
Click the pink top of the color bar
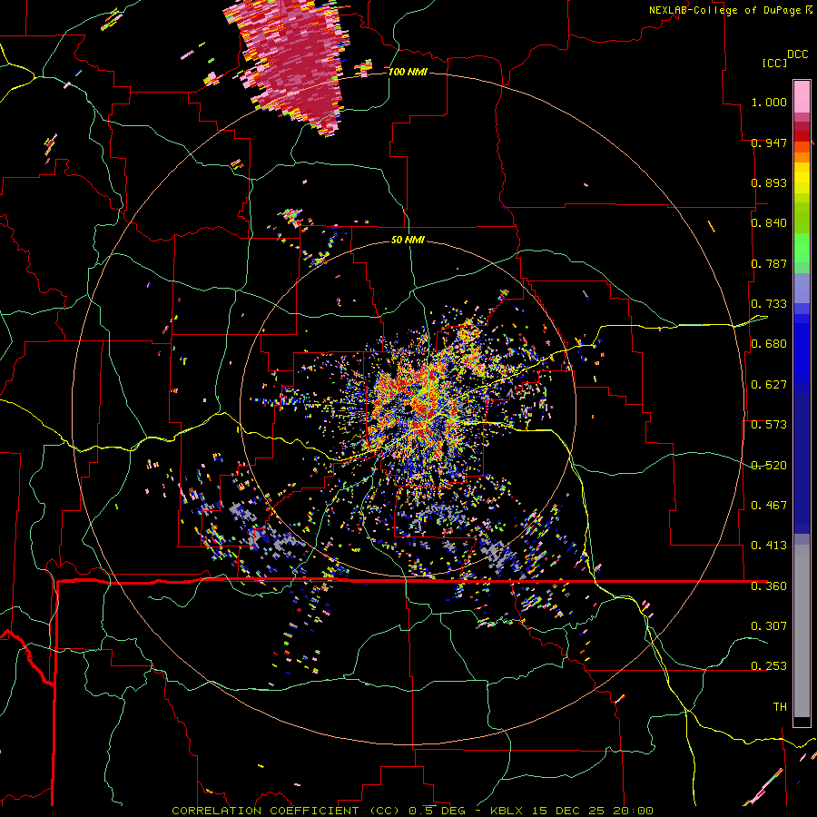point(802,96)
